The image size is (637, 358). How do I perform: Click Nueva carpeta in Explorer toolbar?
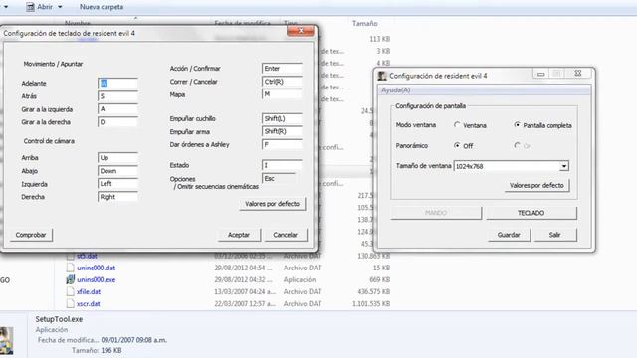102,7
